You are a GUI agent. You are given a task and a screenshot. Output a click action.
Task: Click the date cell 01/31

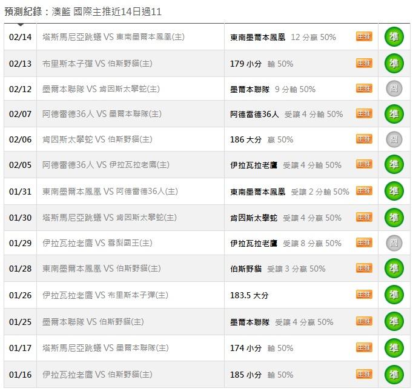pyautogui.click(x=20, y=192)
